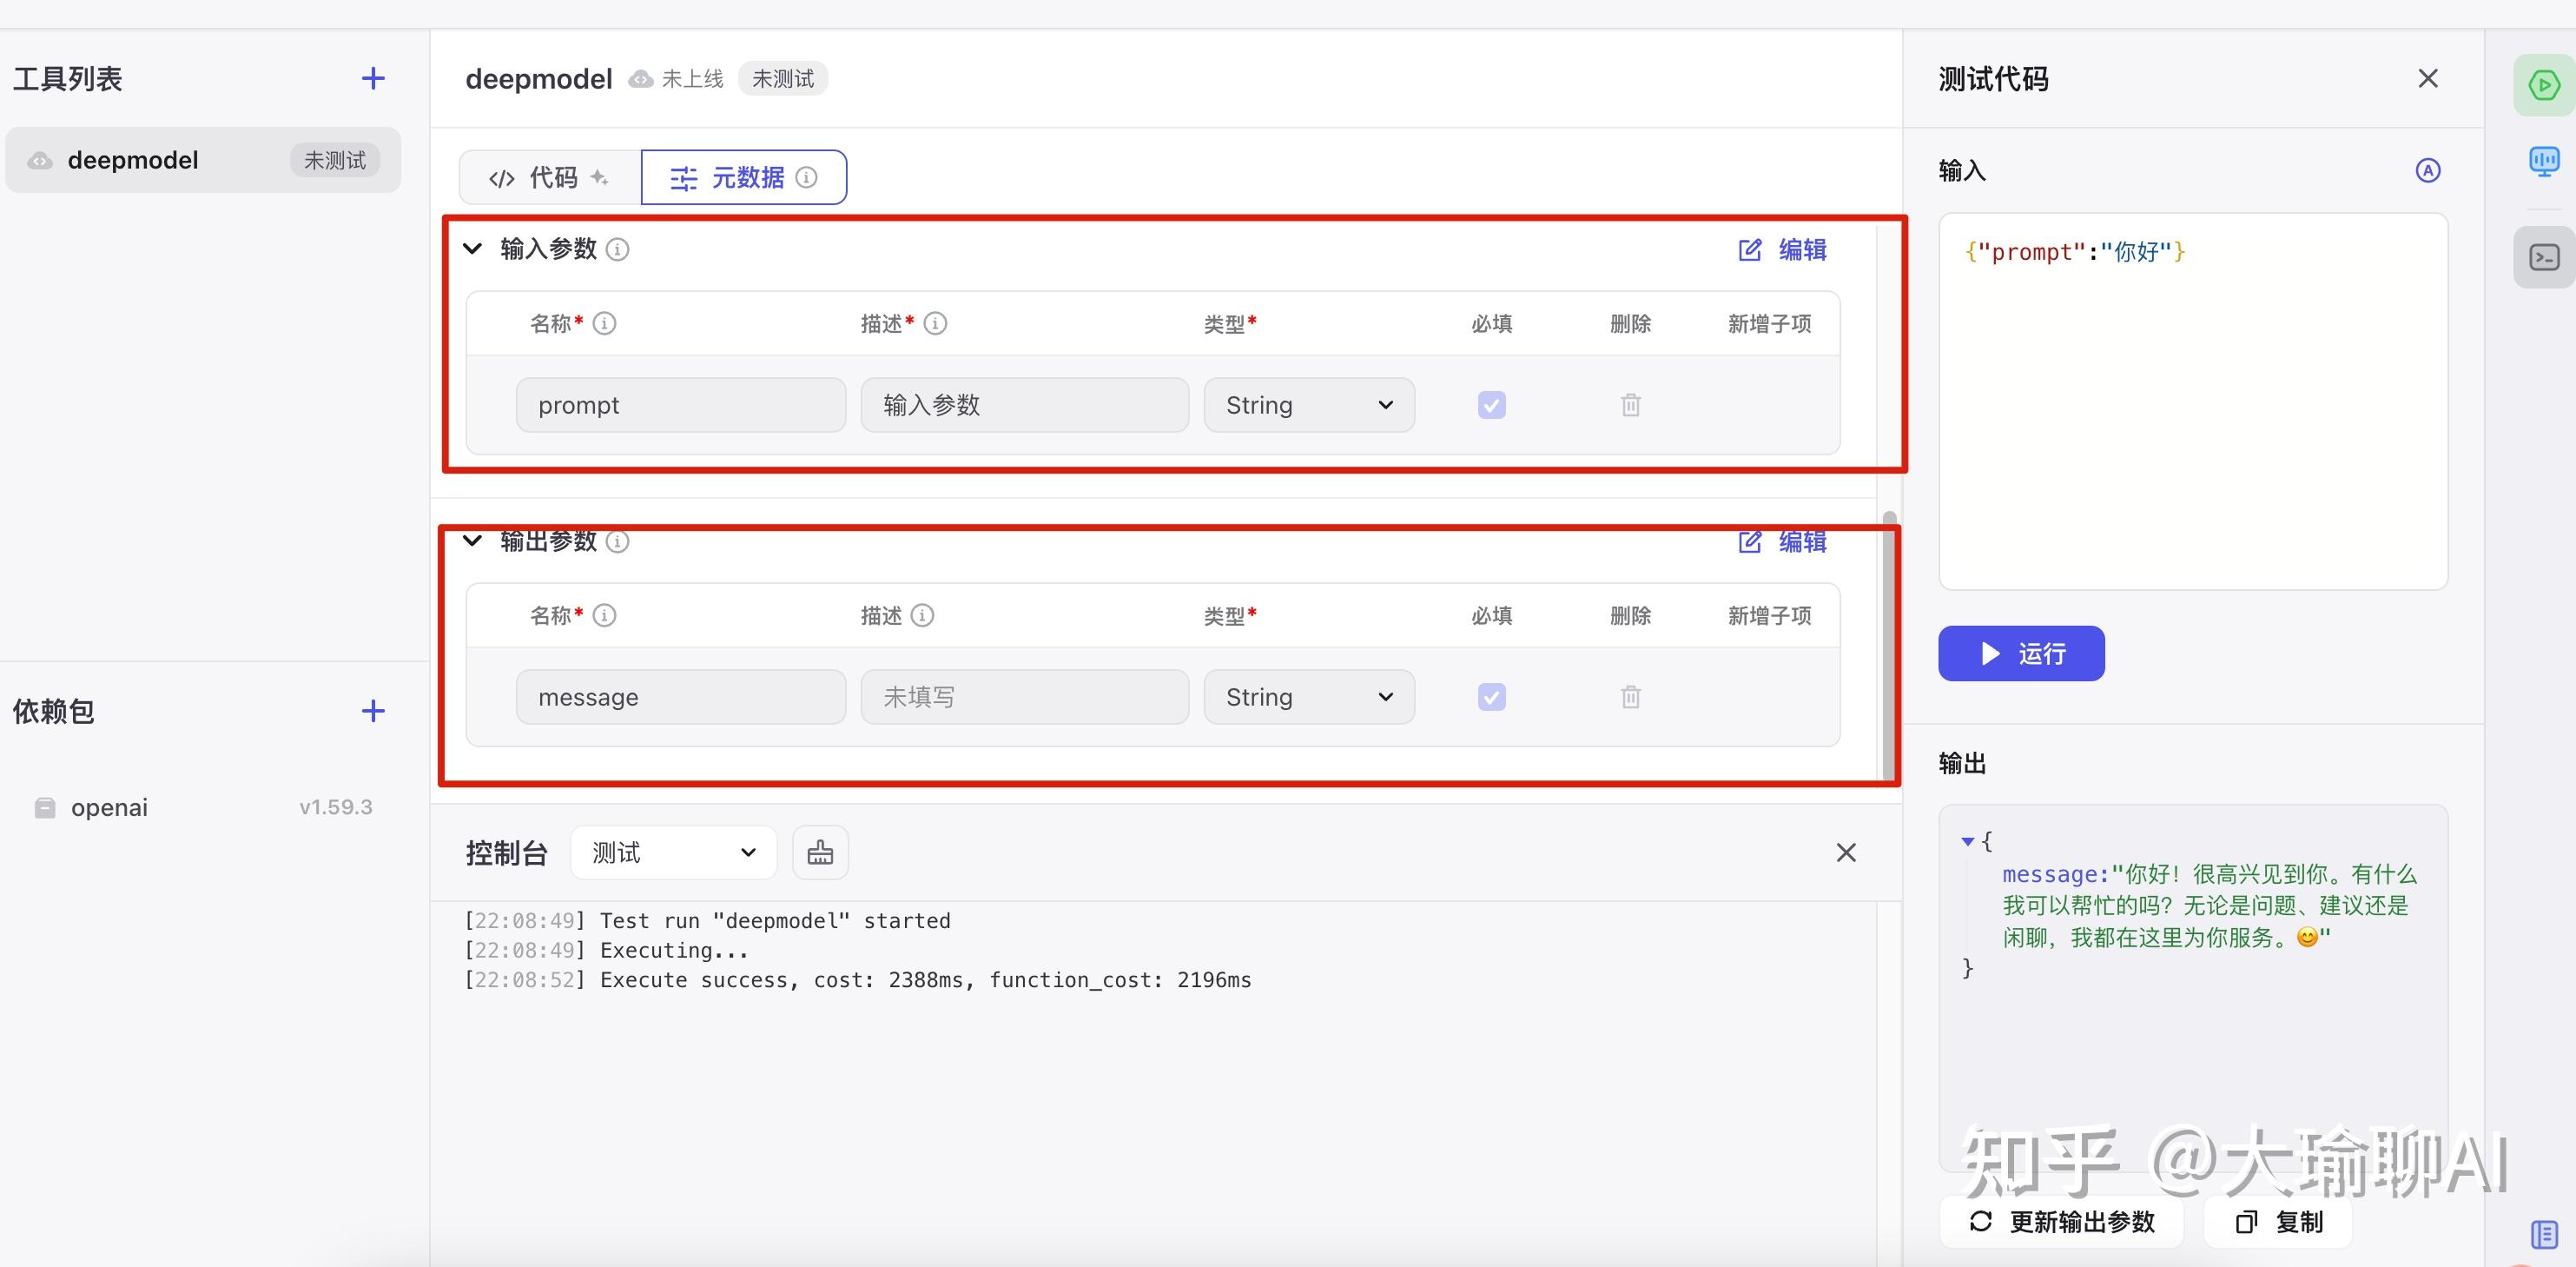Toggle required checkbox for prompt parameter
2576x1267 pixels.
pyautogui.click(x=1491, y=405)
